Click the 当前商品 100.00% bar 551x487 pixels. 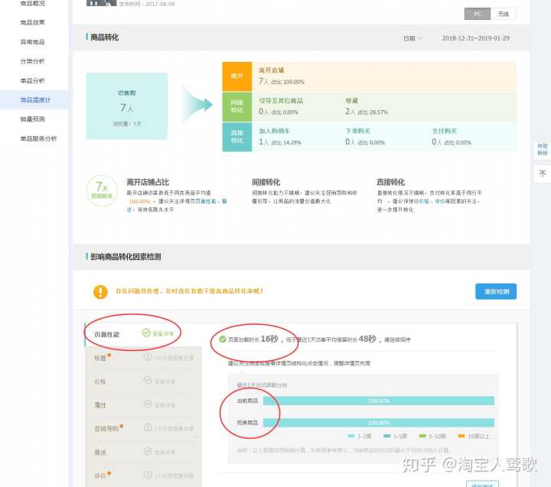point(378,401)
